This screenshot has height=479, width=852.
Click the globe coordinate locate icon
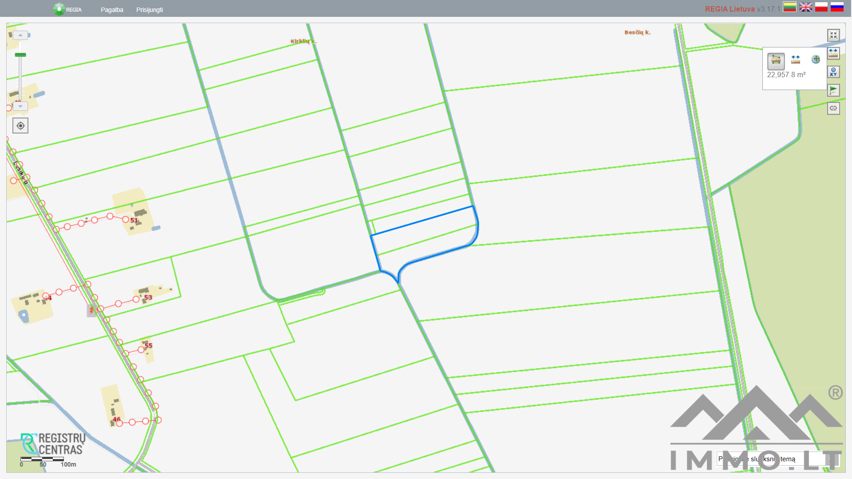click(816, 59)
